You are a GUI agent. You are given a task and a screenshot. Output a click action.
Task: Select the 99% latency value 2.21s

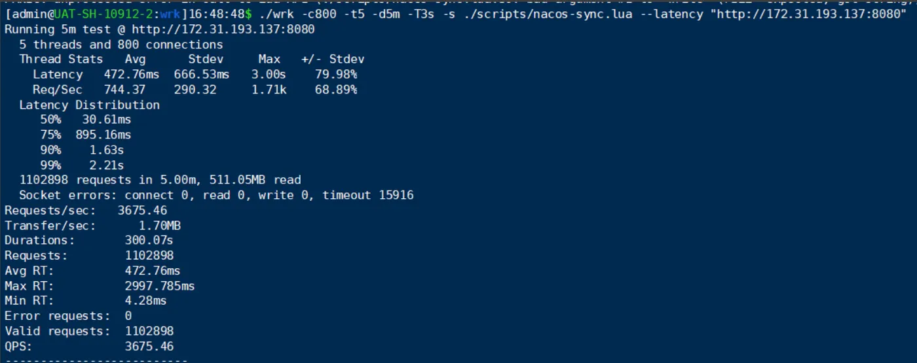point(106,165)
